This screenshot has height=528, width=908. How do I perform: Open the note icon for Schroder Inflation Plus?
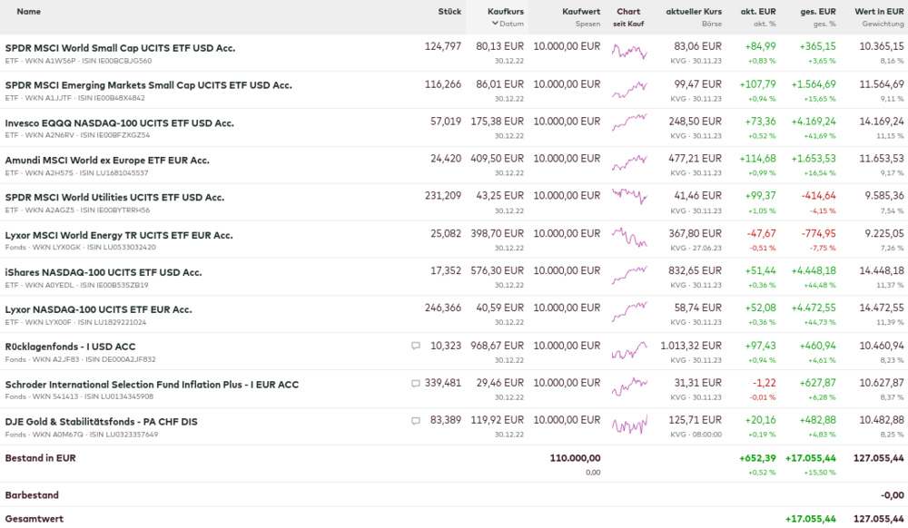pyautogui.click(x=416, y=384)
